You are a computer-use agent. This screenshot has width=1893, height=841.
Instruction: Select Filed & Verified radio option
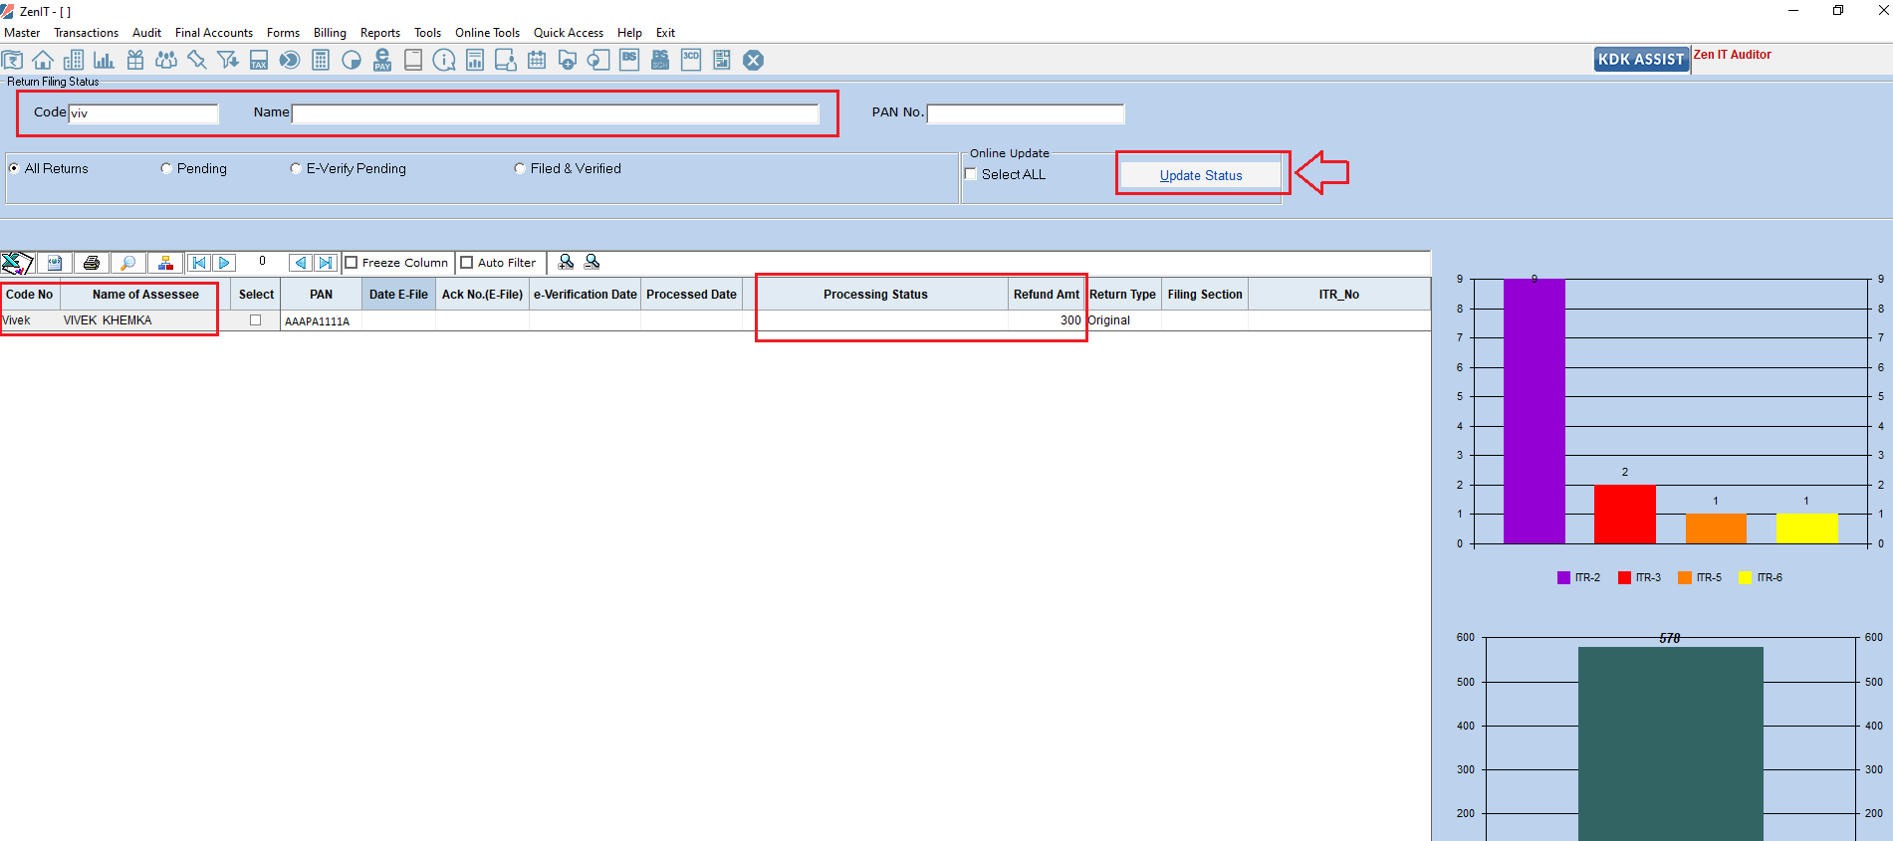(x=520, y=168)
